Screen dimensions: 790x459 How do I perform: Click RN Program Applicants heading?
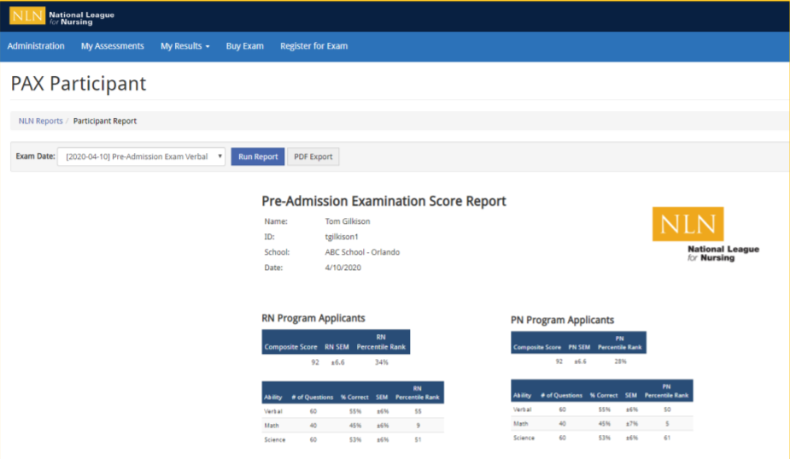click(313, 318)
